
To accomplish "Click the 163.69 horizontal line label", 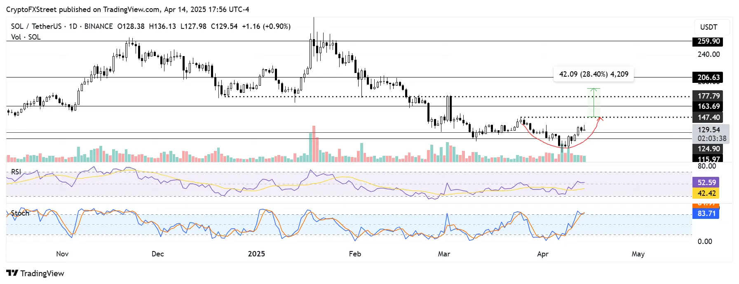I will tap(708, 106).
